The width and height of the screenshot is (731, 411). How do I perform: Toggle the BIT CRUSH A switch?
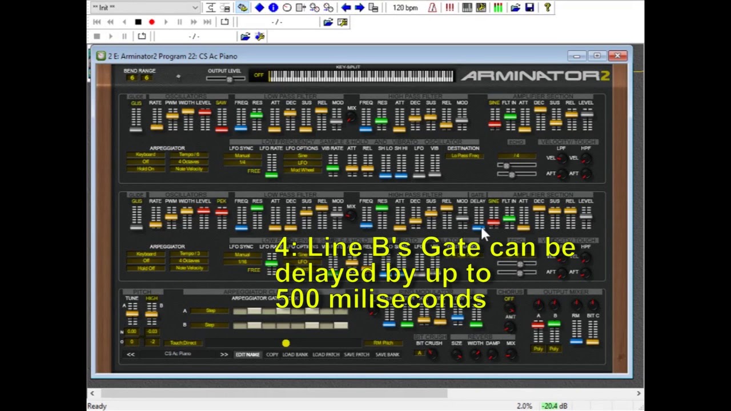point(420,353)
